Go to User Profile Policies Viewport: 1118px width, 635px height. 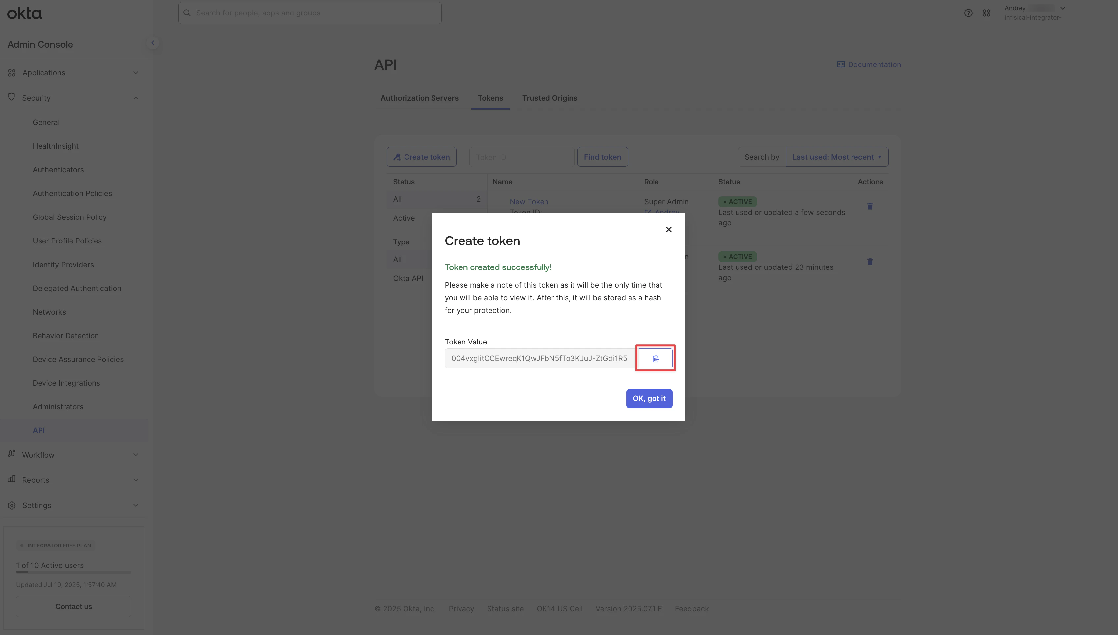(x=67, y=241)
